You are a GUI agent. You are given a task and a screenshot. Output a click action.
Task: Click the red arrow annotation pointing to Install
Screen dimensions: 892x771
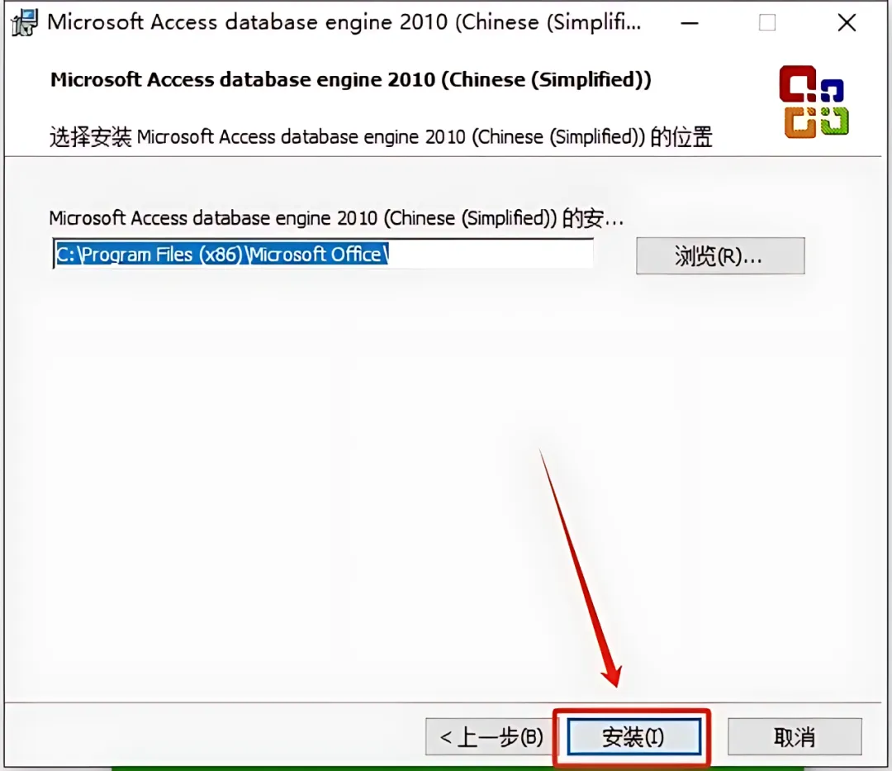(581, 569)
